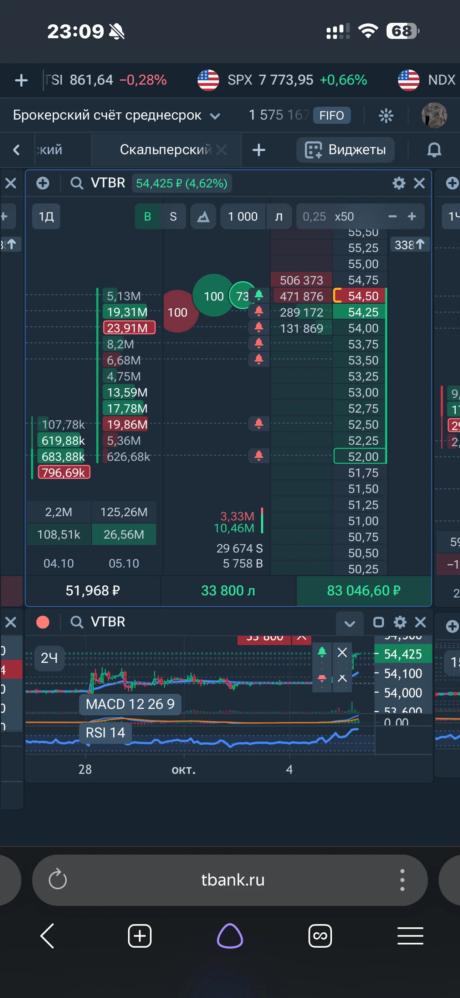Click the green 100 trade bubble
460x998 pixels.
point(213,296)
